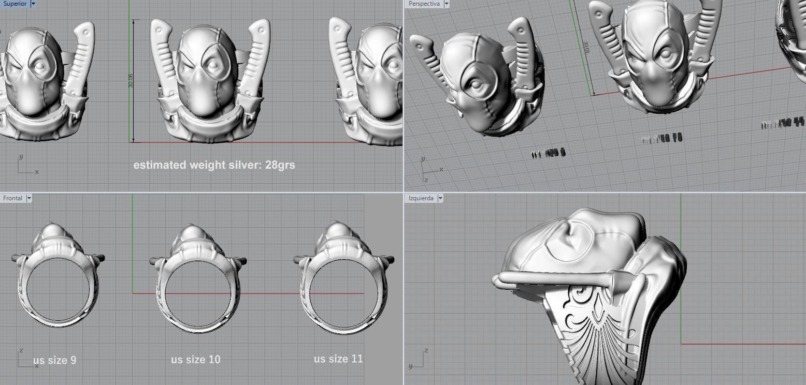Select the 'estimated weight silver: 28grs' text

click(214, 165)
